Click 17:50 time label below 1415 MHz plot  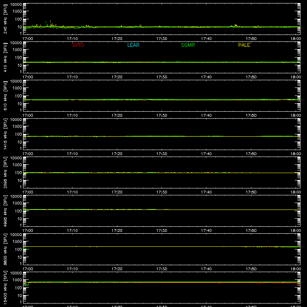(x=251, y=154)
